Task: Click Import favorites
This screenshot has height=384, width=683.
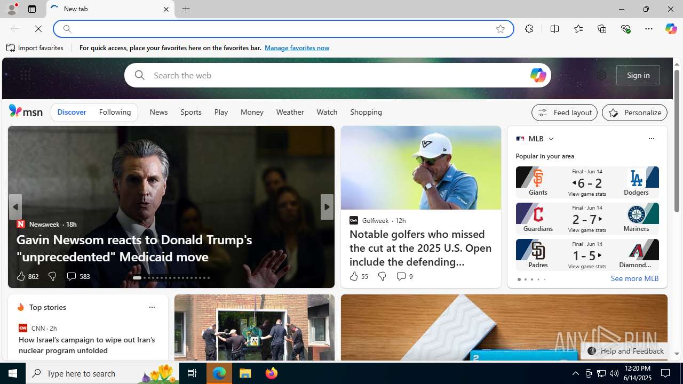Action: (x=35, y=48)
